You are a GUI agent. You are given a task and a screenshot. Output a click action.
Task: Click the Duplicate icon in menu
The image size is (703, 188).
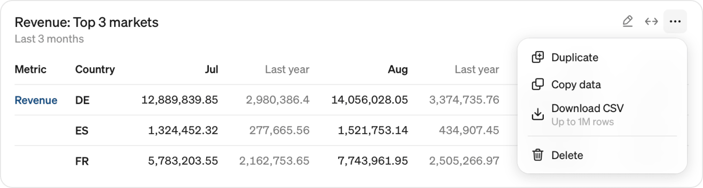(x=538, y=57)
